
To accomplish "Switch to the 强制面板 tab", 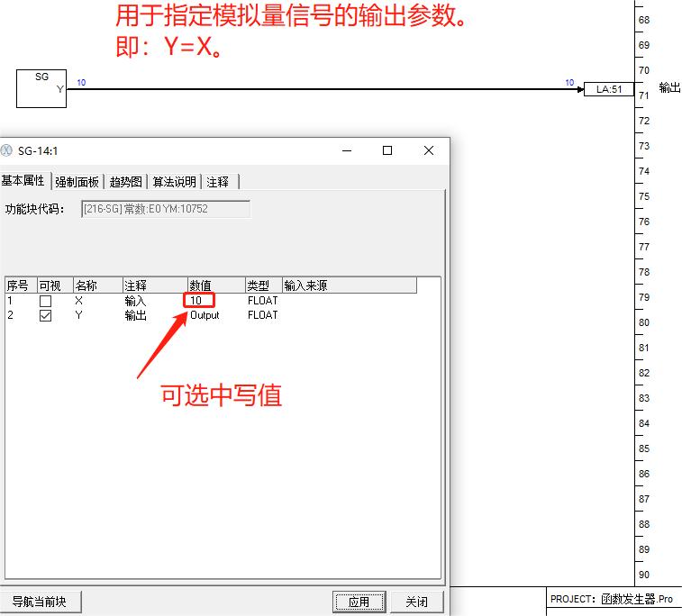I will (77, 181).
